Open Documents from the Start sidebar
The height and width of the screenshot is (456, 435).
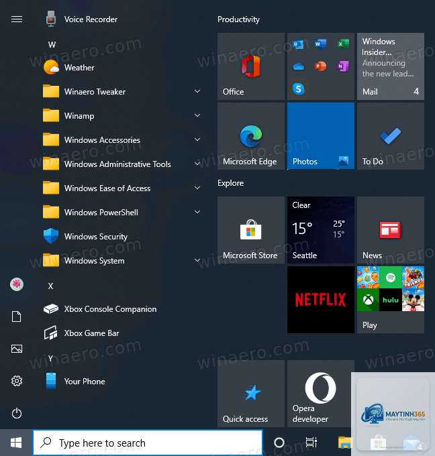pyautogui.click(x=17, y=317)
